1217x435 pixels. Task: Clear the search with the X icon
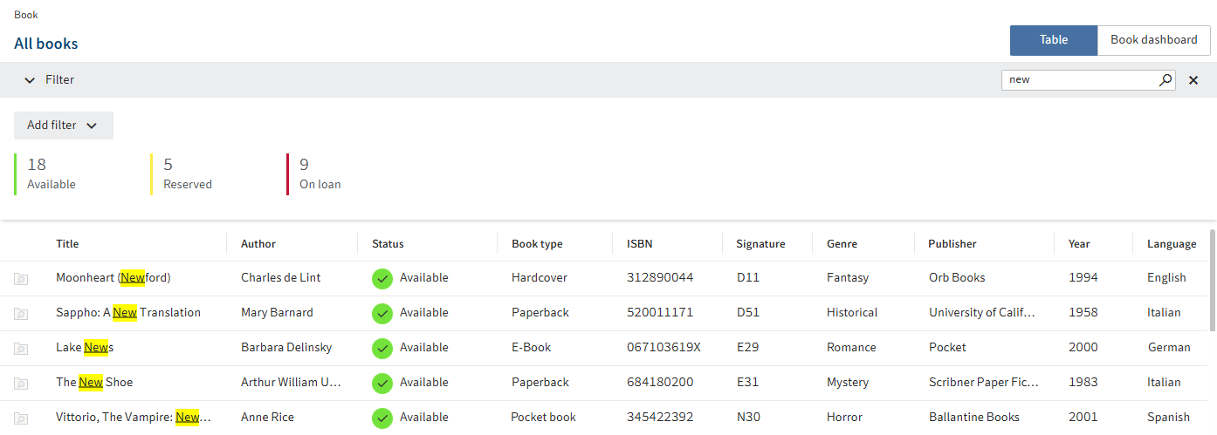[x=1193, y=80]
